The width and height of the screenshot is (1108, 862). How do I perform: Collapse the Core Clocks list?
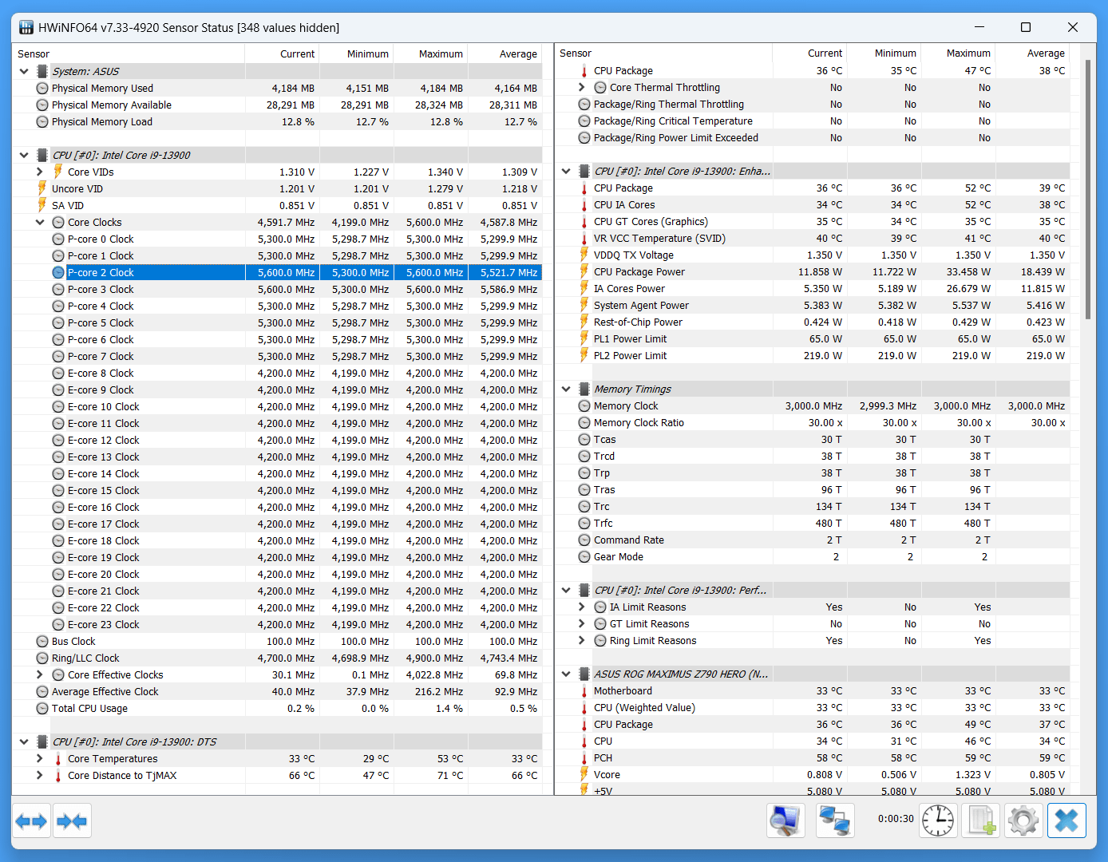[x=40, y=222]
